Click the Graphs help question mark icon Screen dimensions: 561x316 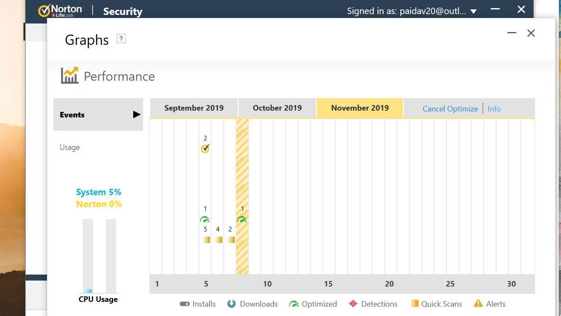[x=121, y=39]
